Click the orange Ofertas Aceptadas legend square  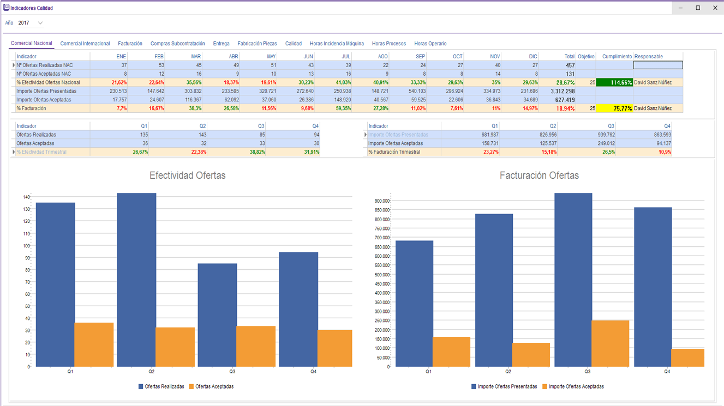click(192, 386)
